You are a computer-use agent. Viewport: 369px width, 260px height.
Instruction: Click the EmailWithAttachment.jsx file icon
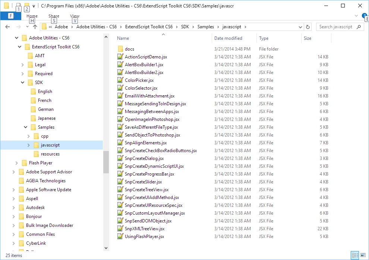tap(120, 96)
